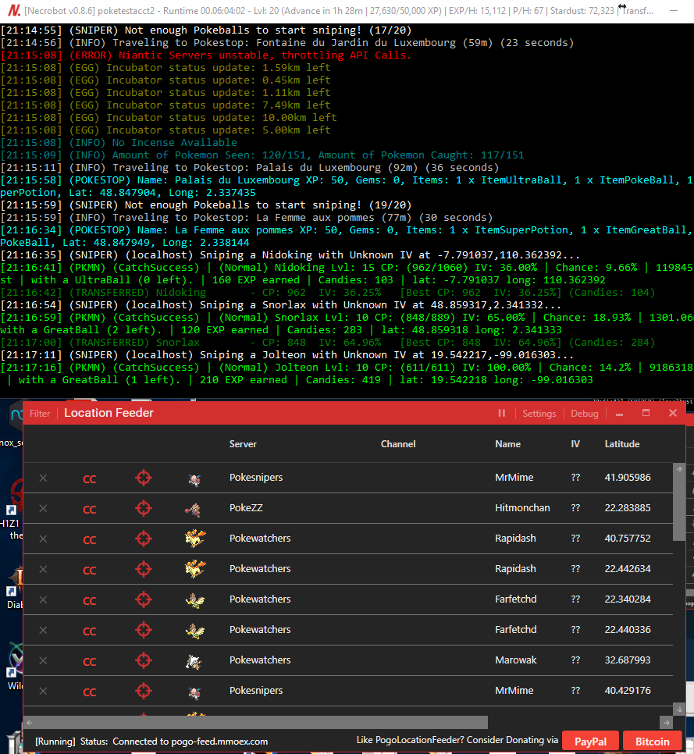Remove the MrMime 41.905986 row
The height and width of the screenshot is (754, 694).
click(43, 478)
